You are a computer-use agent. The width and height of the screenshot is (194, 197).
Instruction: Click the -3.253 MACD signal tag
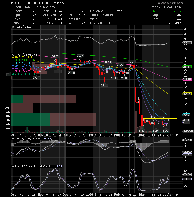[187, 155]
